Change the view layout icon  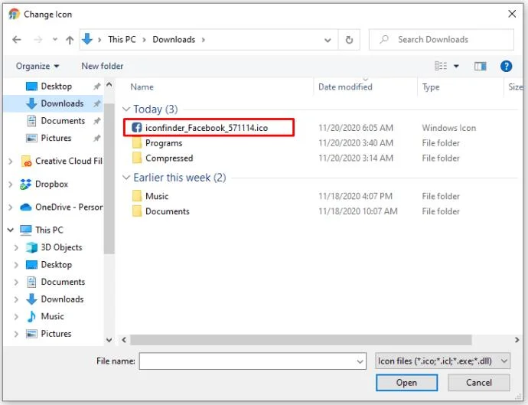pos(441,66)
